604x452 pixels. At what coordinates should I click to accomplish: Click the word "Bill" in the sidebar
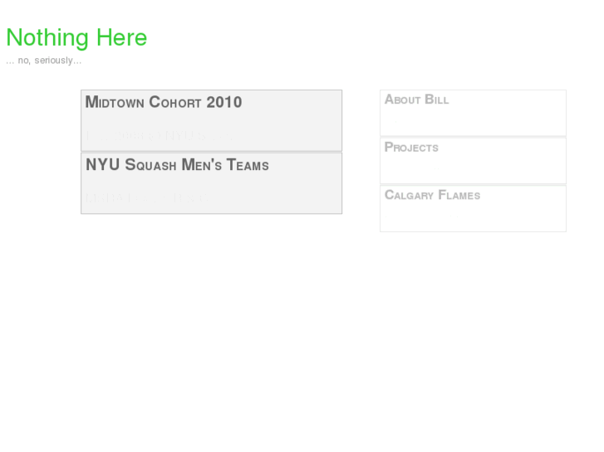pos(437,100)
